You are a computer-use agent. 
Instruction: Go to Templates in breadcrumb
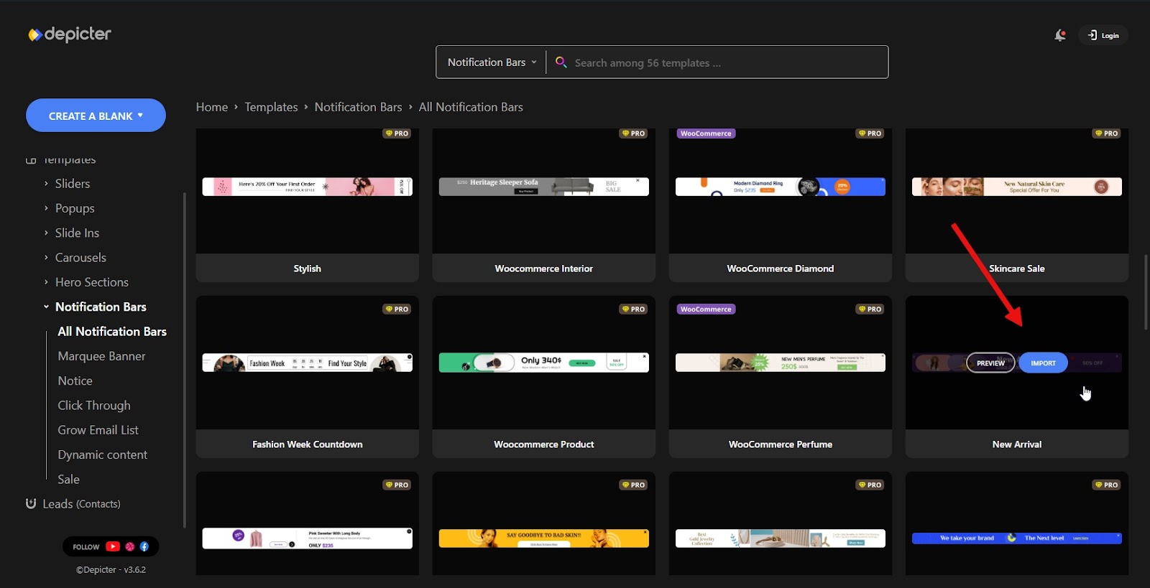271,107
